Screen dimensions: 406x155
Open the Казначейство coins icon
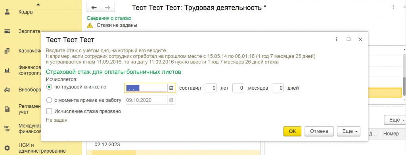coord(7,51)
